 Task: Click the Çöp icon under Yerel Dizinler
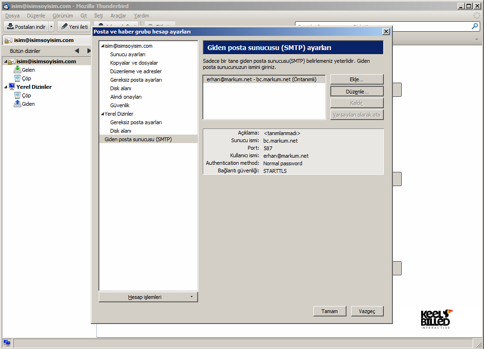coord(17,95)
